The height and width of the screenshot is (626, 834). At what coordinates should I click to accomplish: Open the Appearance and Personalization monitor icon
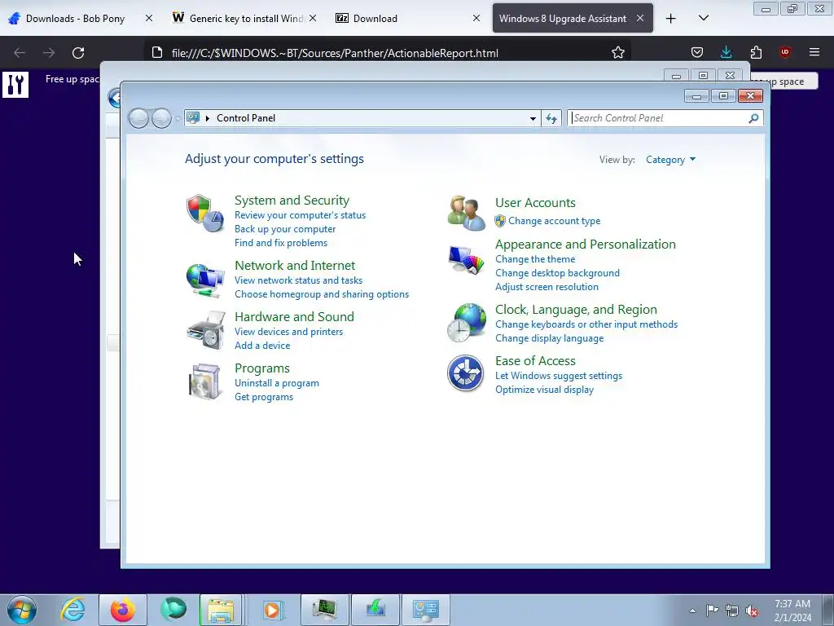[466, 260]
